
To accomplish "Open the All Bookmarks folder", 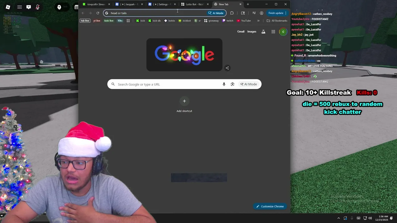I will [277, 21].
